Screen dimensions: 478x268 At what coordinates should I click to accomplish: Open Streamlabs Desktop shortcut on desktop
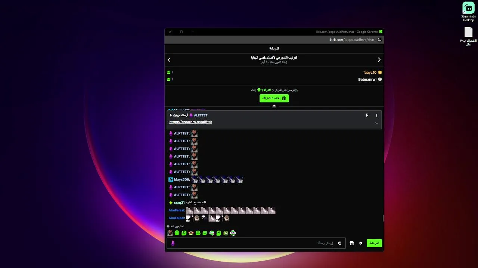pos(468,12)
